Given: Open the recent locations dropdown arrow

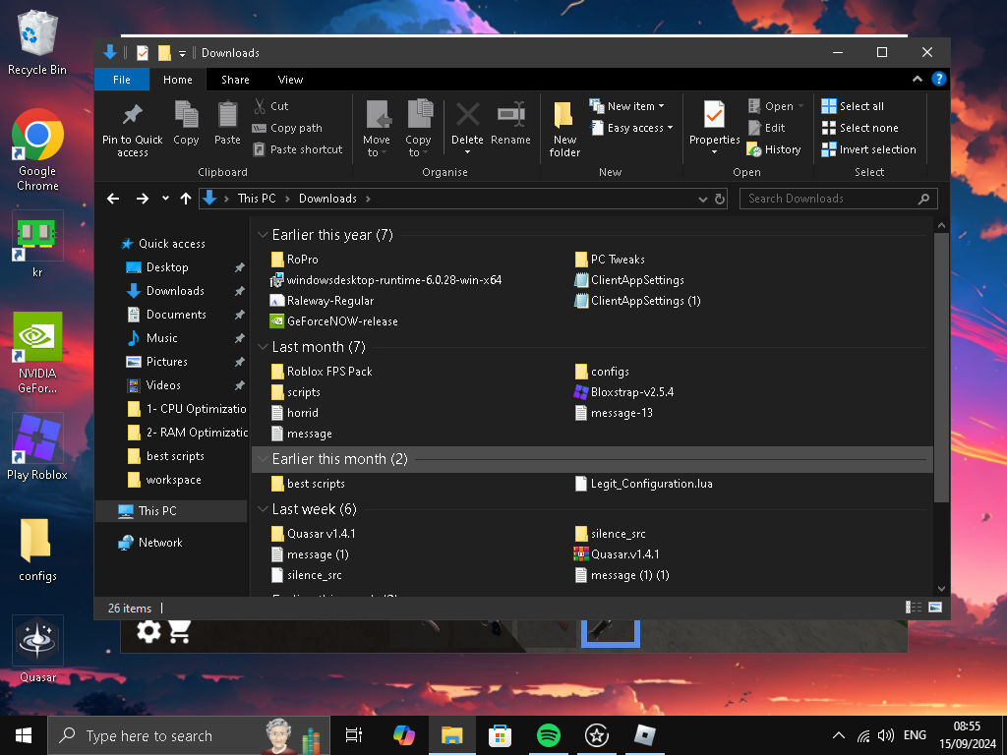Looking at the screenshot, I should [x=165, y=199].
